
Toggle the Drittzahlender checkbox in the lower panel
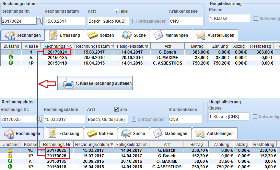click(x=134, y=119)
